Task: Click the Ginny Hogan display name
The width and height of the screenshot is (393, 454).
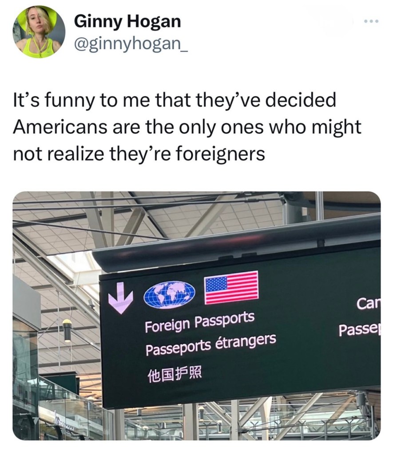Action: (x=127, y=21)
